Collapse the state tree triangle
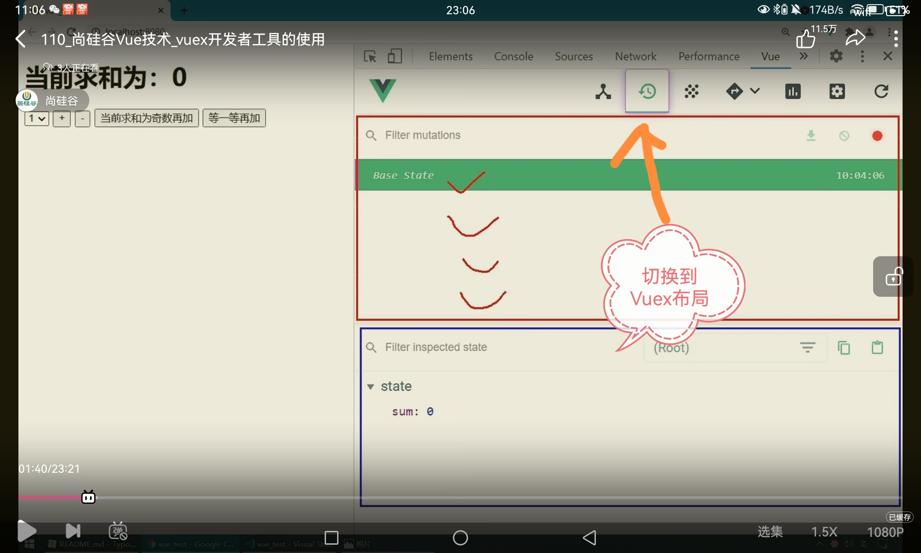The image size is (921, 553). (371, 387)
